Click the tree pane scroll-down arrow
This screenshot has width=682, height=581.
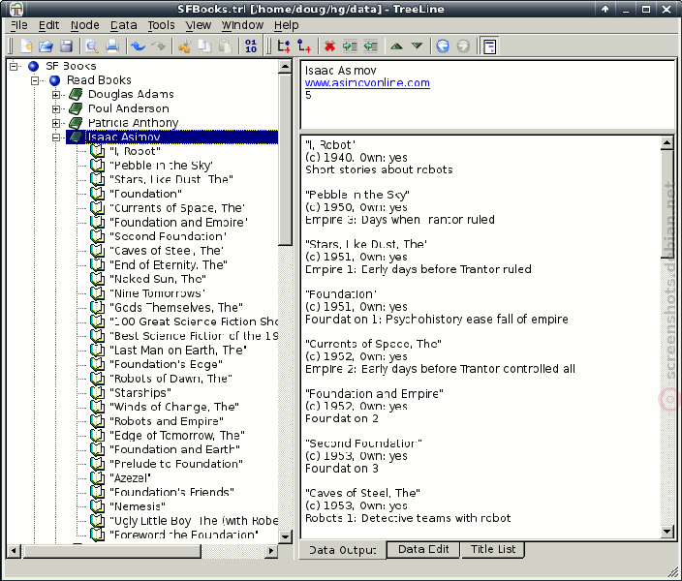[286, 536]
